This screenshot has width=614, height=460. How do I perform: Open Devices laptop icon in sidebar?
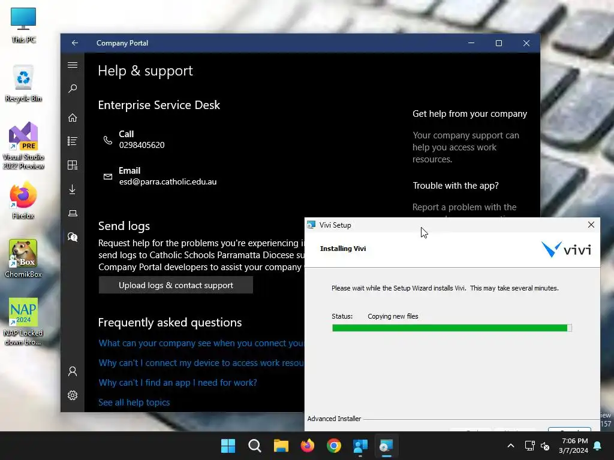point(73,213)
